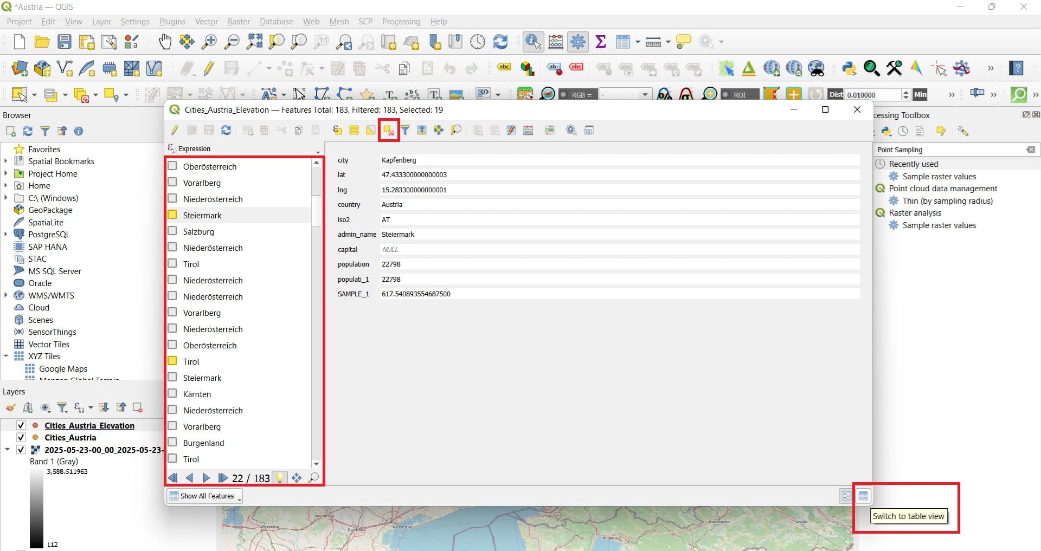Switch to table view
This screenshot has height=551, width=1041.
click(863, 496)
